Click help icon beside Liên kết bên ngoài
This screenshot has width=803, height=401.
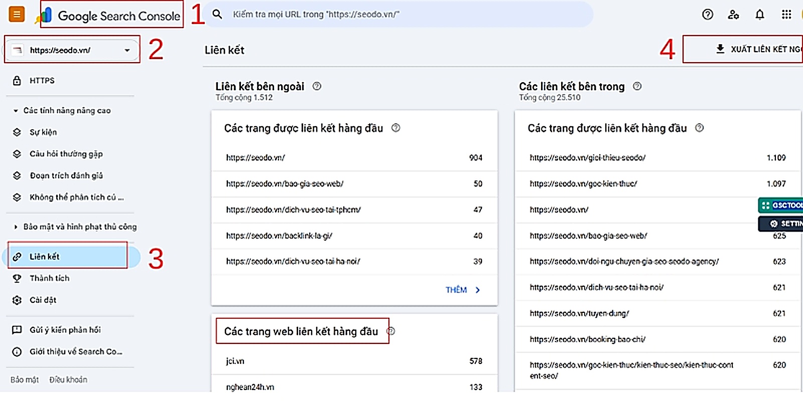[317, 86]
